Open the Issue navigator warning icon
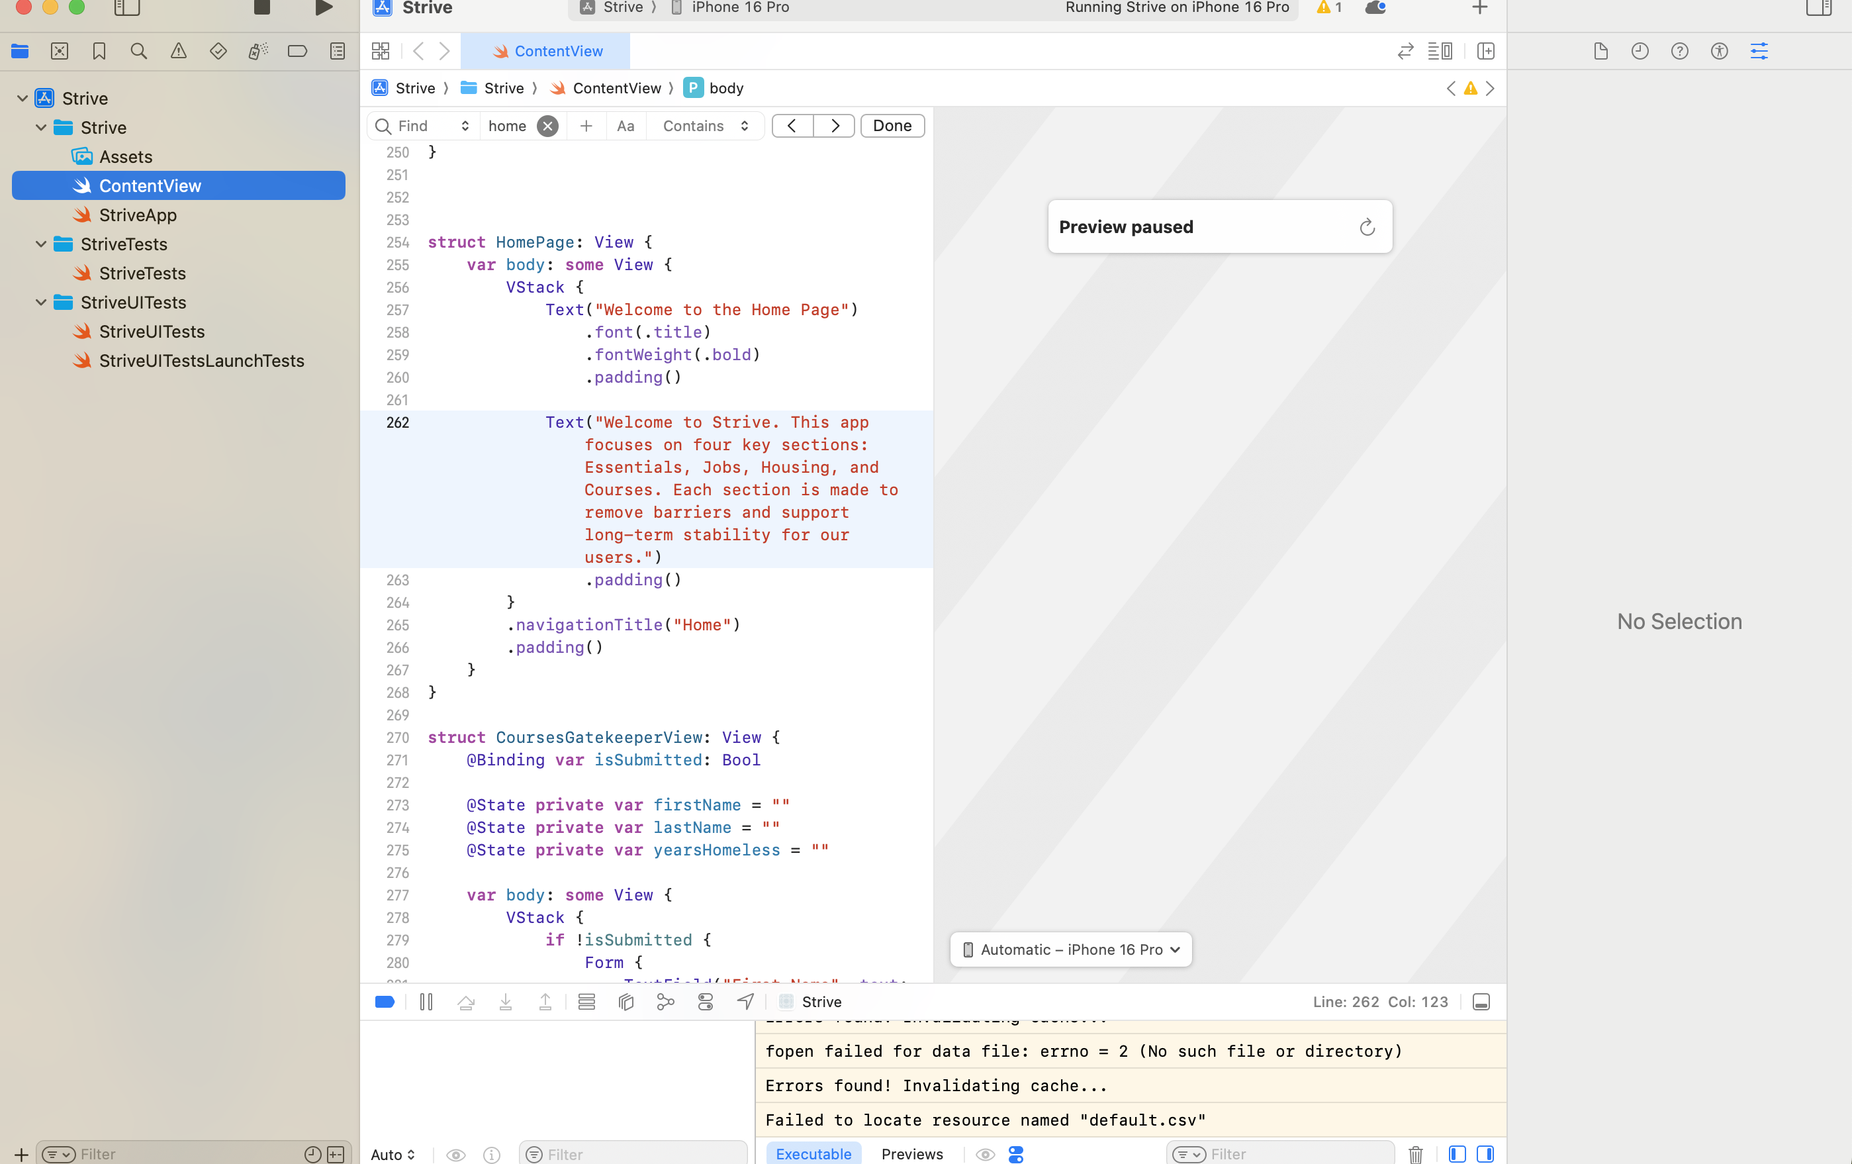The width and height of the screenshot is (1852, 1164). pos(179,51)
